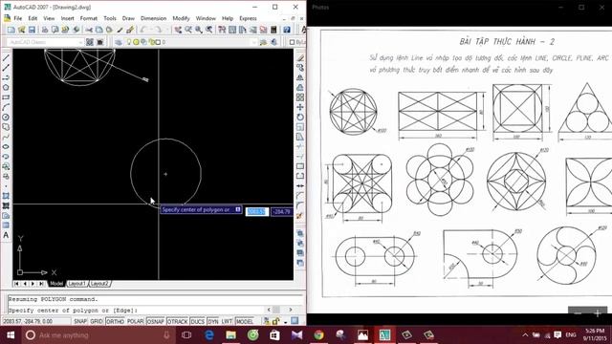
Task: Click the AutoCAD Help question icon
Action: click(x=287, y=30)
